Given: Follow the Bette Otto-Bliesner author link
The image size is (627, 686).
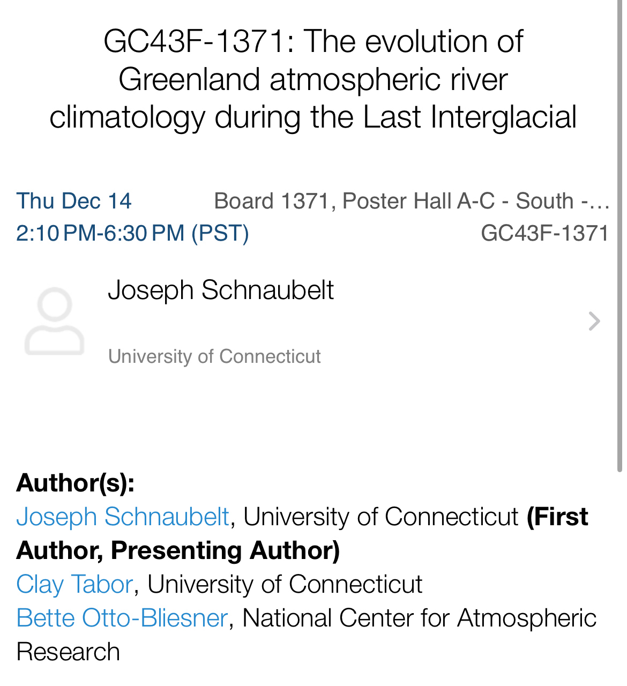Looking at the screenshot, I should tap(122, 618).
